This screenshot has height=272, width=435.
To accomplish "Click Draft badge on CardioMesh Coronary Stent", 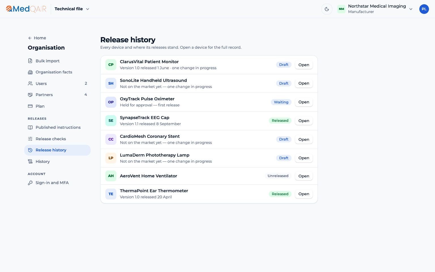I will (284, 139).
